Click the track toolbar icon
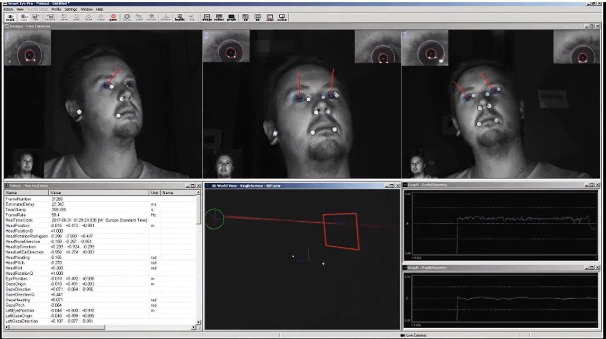 click(x=10, y=17)
